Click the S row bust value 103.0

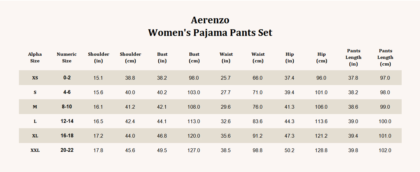(194, 92)
